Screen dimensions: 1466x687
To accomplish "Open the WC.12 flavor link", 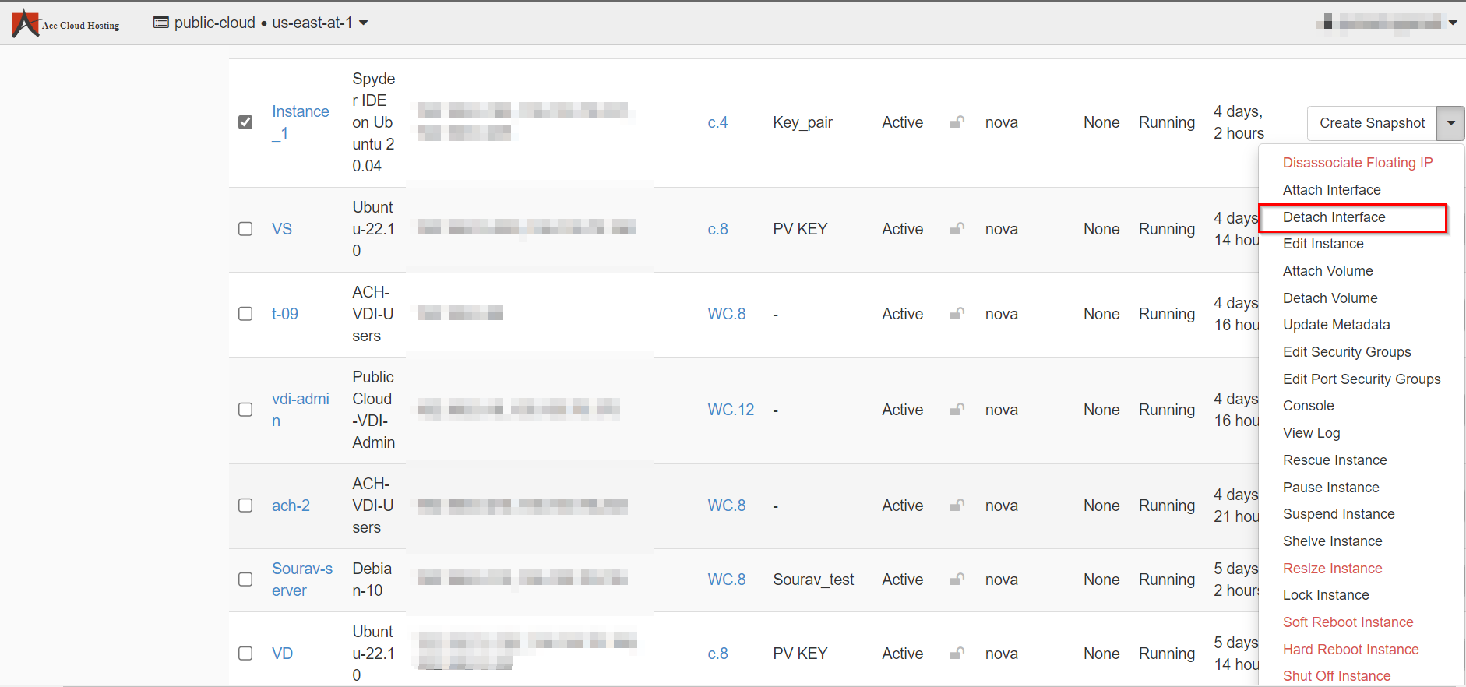I will pos(730,410).
